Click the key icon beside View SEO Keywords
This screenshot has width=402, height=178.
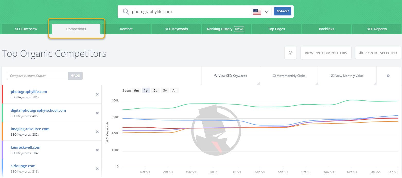216,76
